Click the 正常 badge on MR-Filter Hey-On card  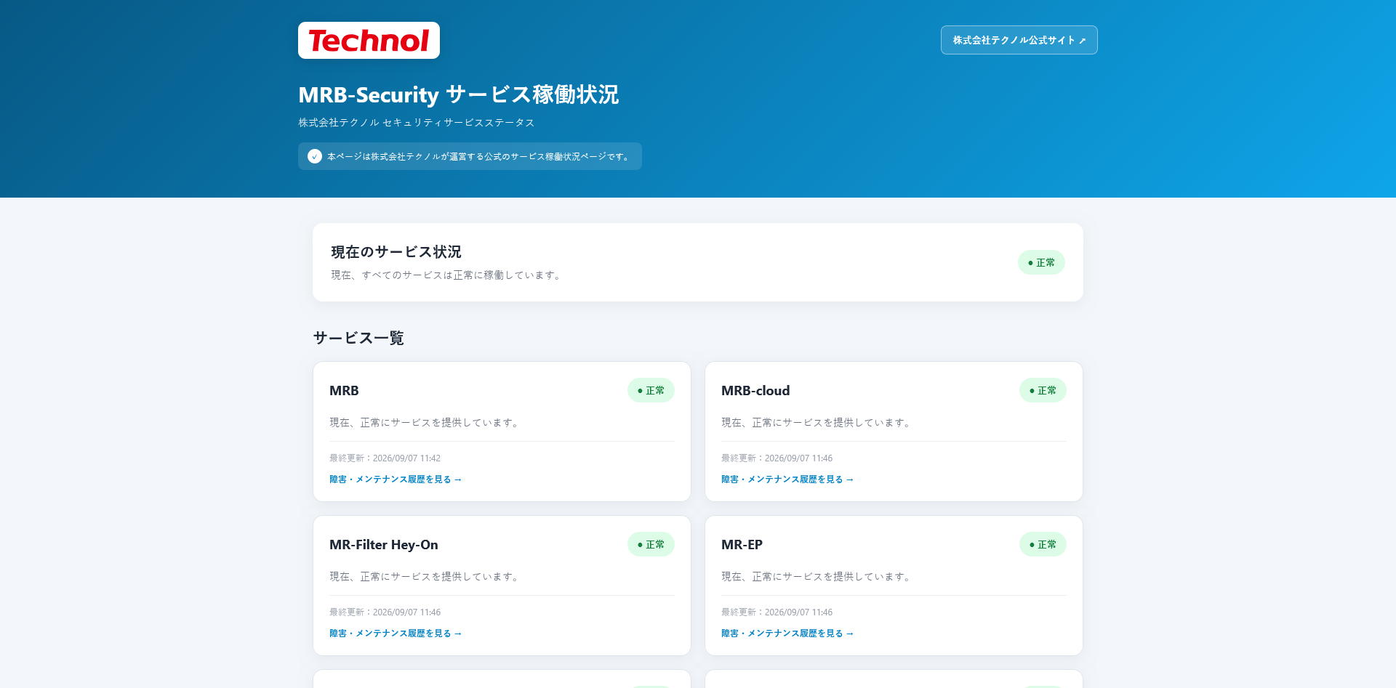pos(651,544)
